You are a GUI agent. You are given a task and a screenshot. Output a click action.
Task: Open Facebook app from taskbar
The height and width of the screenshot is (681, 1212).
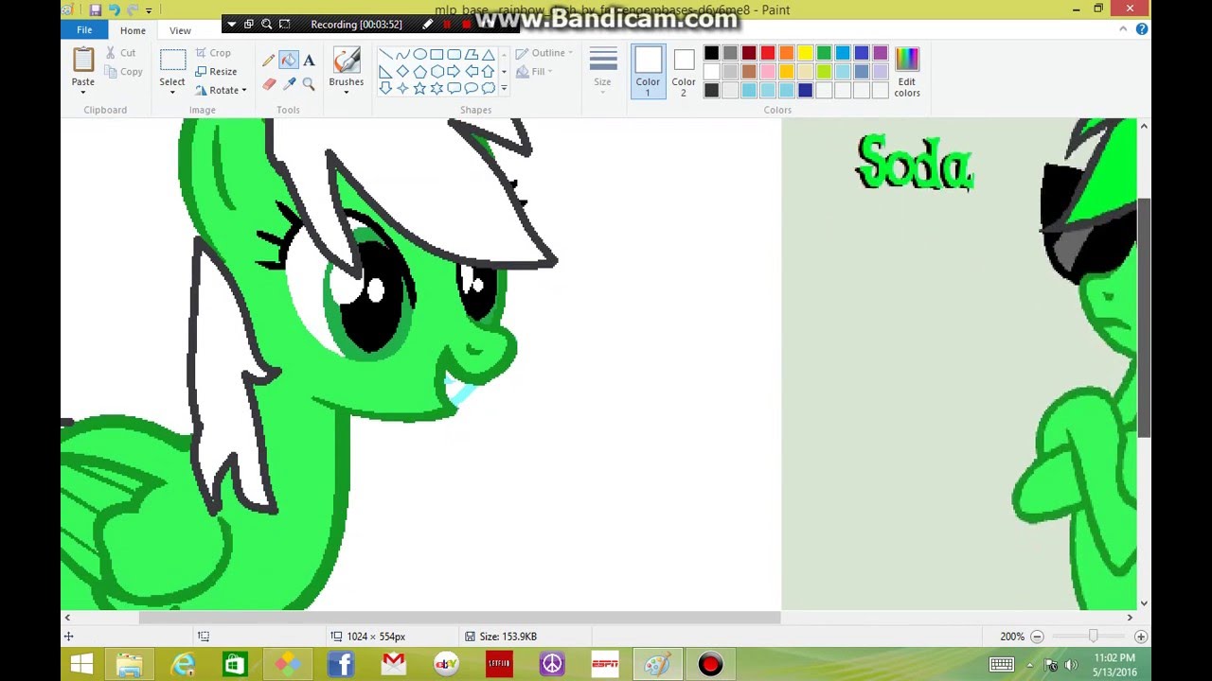pos(341,665)
